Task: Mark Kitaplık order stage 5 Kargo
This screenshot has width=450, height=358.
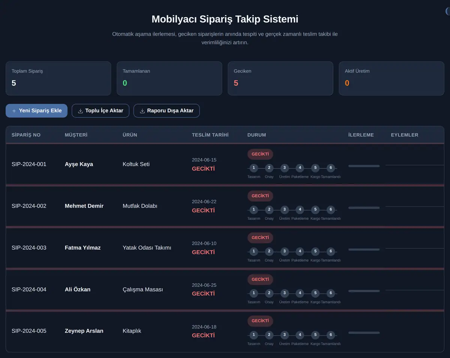Action: coord(315,335)
